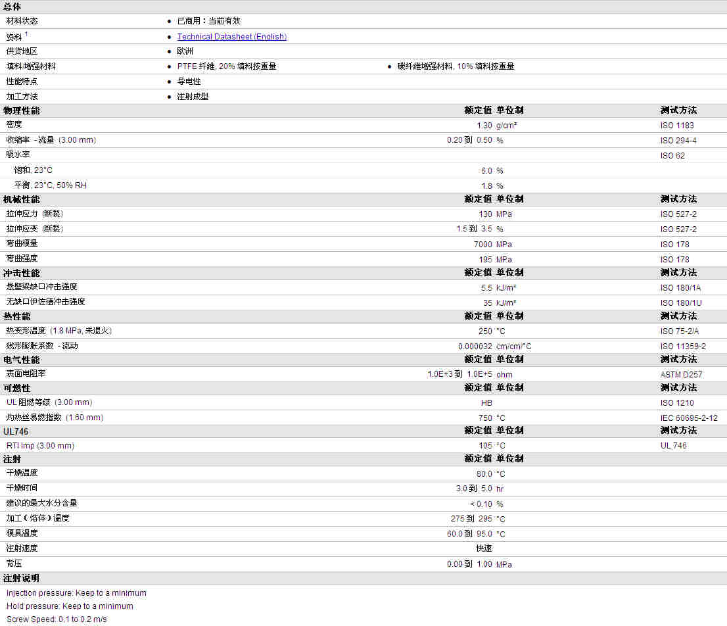The width and height of the screenshot is (727, 626).
Task: Select the Hold pressure: Keep to a minimum note
Action: point(70,606)
